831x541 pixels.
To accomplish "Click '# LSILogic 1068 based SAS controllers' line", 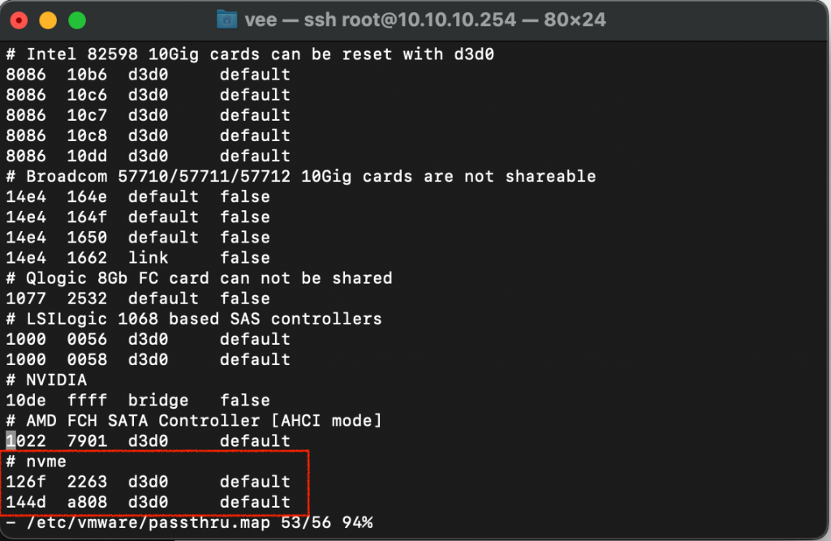I will point(194,319).
